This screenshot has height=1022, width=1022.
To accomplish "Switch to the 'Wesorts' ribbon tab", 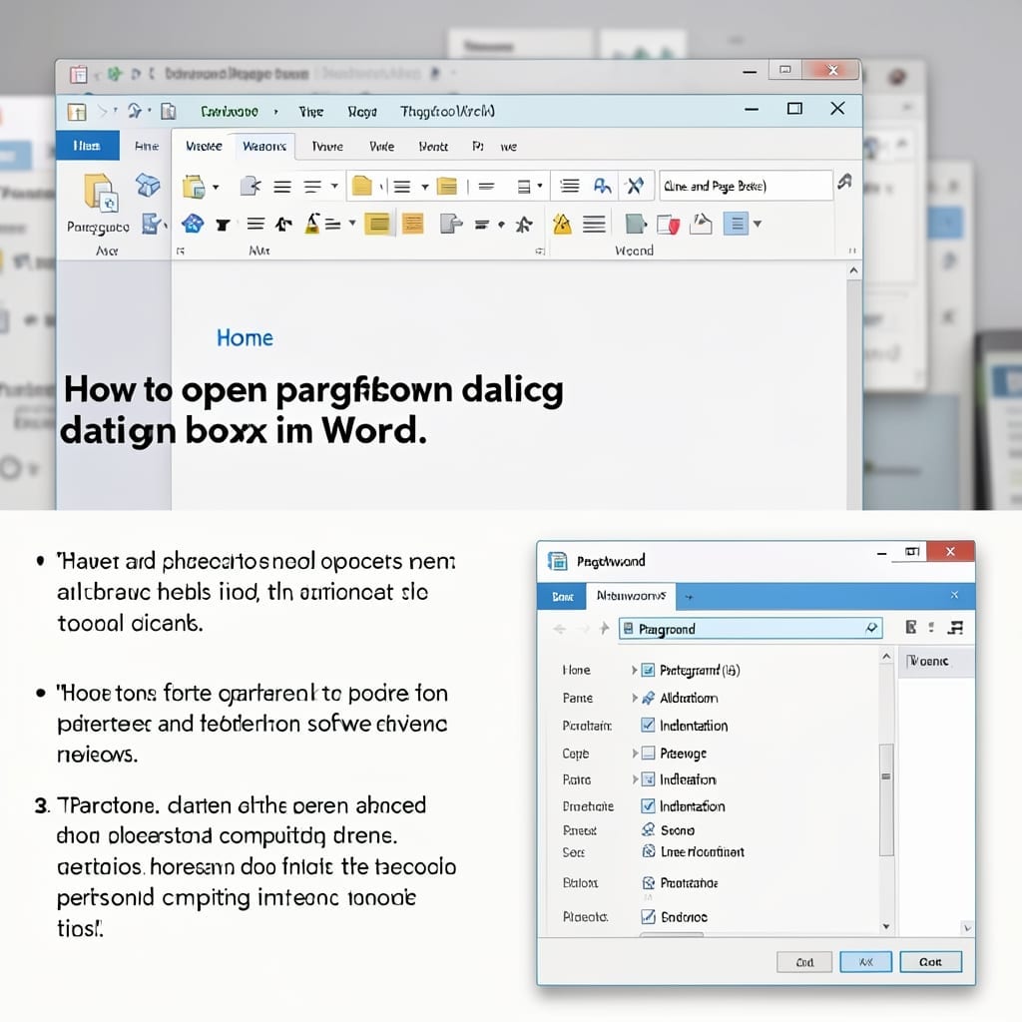I will point(263,146).
